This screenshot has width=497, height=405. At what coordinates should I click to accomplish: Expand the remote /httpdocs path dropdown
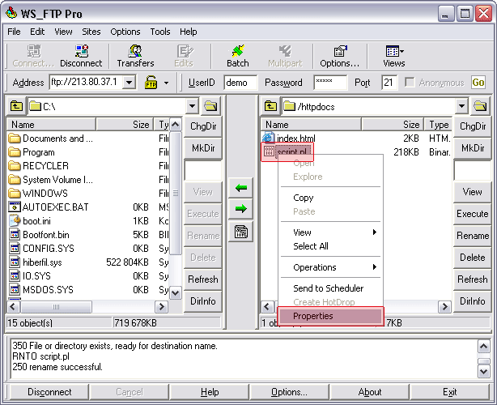(461, 106)
